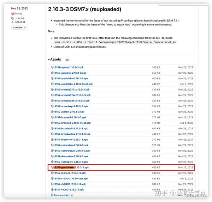212x202 pixels.
Task: Click the bb-qq author avatar icon
Action: click(x=13, y=13)
